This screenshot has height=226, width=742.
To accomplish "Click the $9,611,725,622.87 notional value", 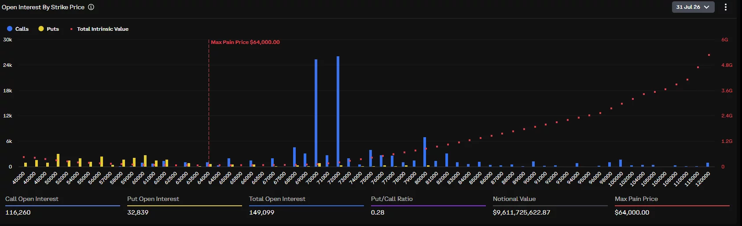I will coord(522,212).
